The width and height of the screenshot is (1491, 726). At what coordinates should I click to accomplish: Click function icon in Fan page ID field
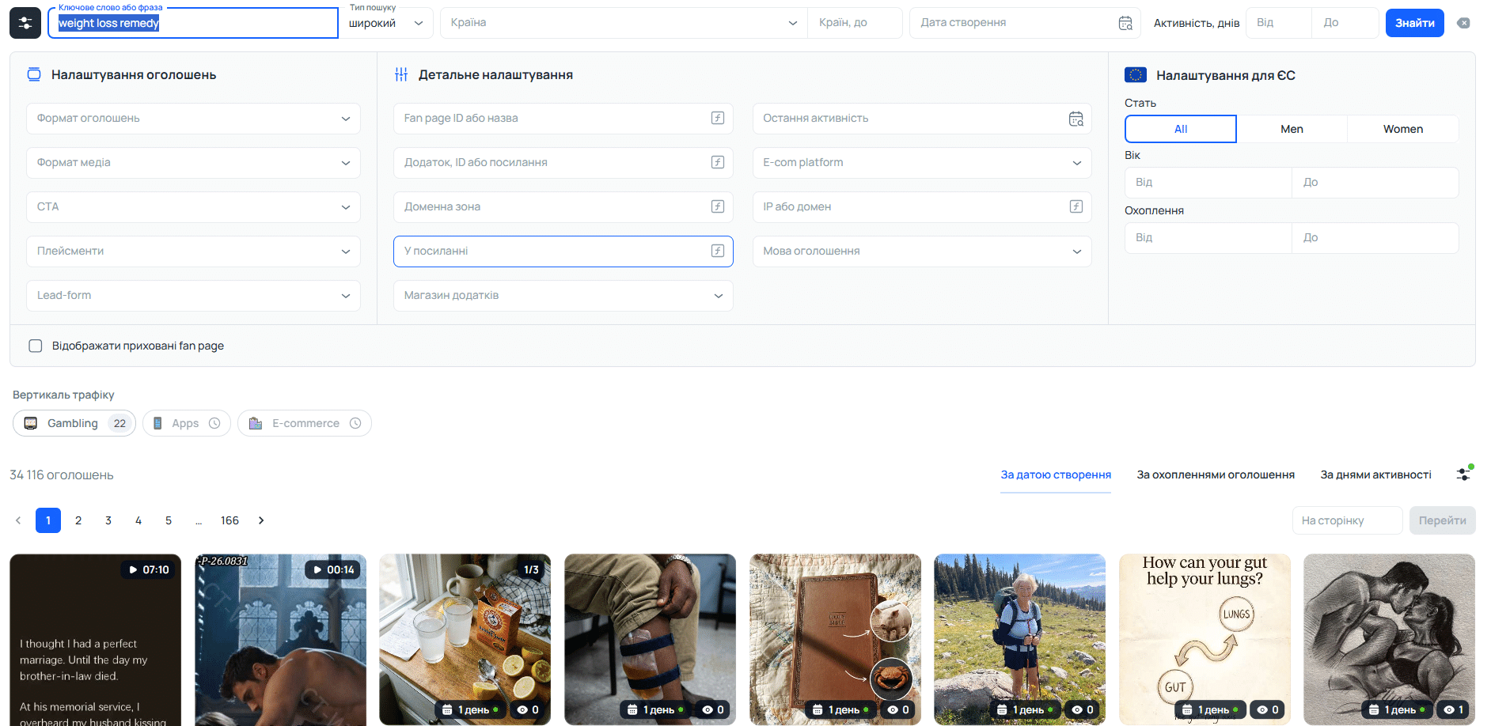point(718,118)
